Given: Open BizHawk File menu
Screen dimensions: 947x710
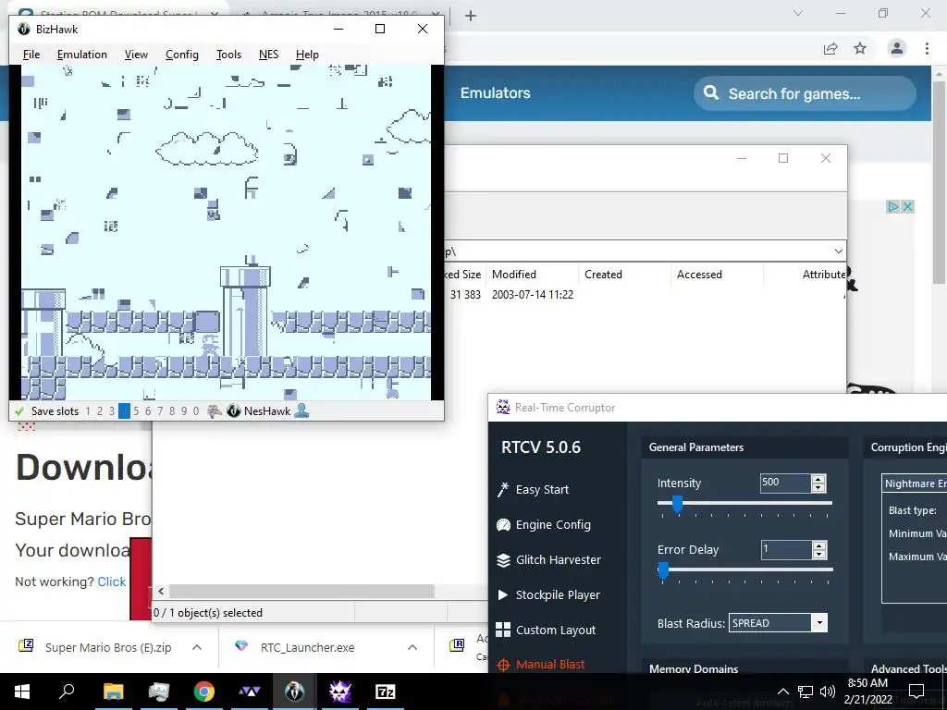Looking at the screenshot, I should (x=31, y=55).
